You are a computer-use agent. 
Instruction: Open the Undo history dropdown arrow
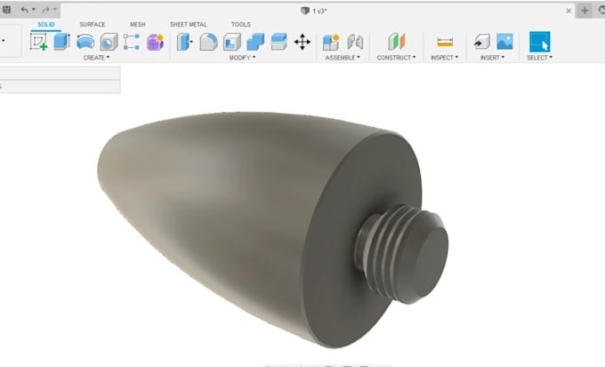(x=34, y=10)
